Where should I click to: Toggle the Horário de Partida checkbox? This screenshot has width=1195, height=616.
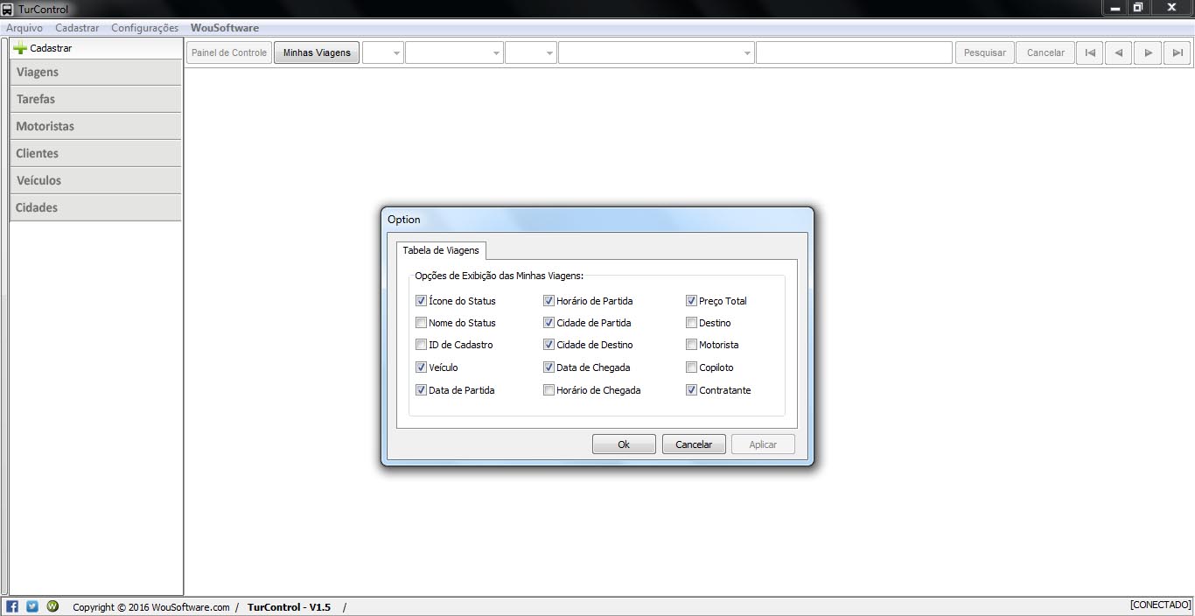tap(549, 300)
